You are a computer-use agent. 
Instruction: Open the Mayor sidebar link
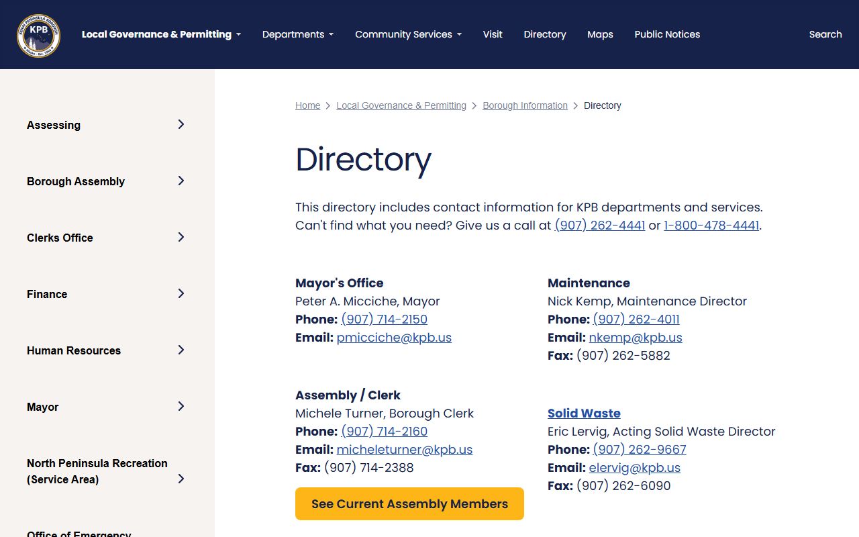(43, 407)
